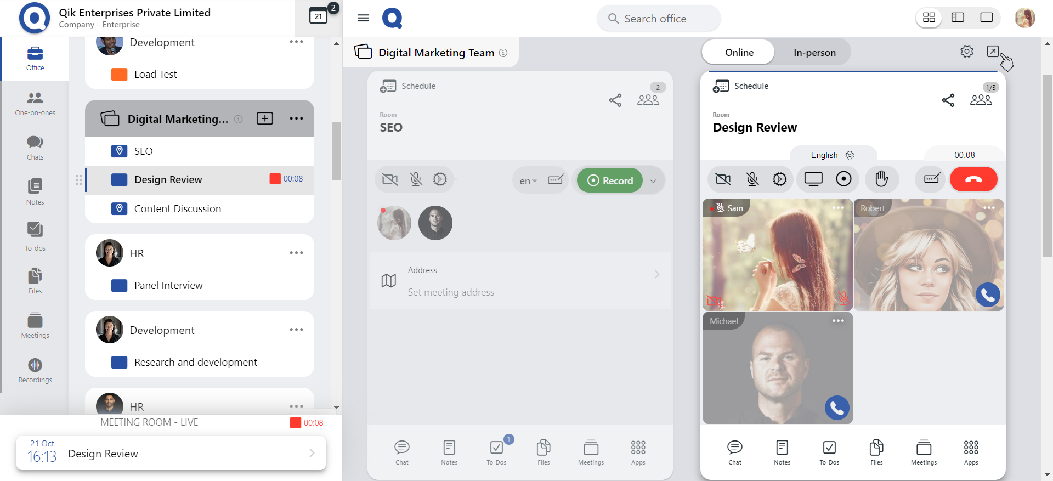The height and width of the screenshot is (481, 1053).
Task: Expand the Record button dropdown arrow
Action: [653, 181]
